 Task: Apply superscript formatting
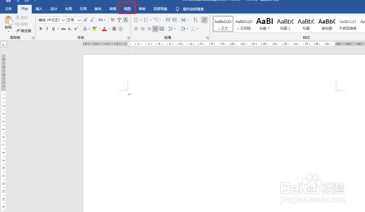[76, 29]
